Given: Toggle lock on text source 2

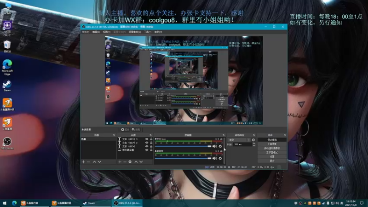Looking at the screenshot, I should click(151, 143).
